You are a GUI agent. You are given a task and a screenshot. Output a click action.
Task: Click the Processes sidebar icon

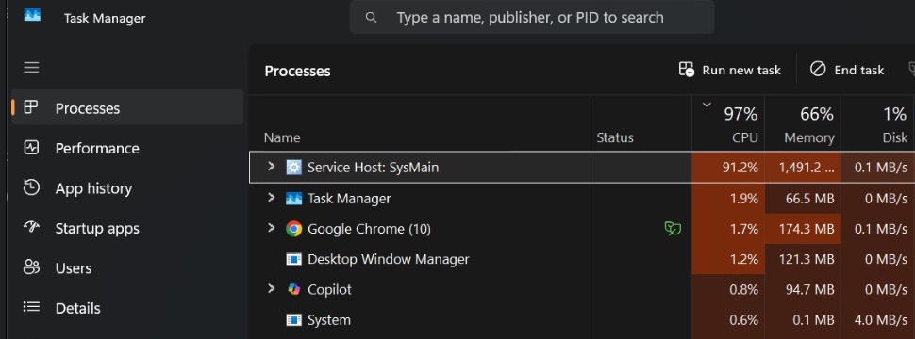pos(31,107)
